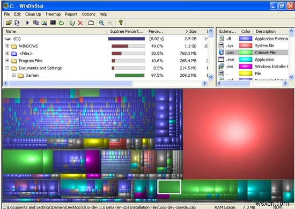Click the Refresh All toolbar icon

click(x=17, y=23)
